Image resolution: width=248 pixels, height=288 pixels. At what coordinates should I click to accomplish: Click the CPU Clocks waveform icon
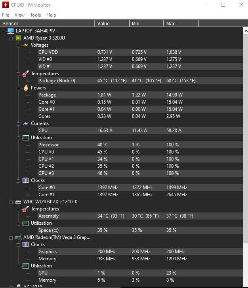tap(26, 180)
